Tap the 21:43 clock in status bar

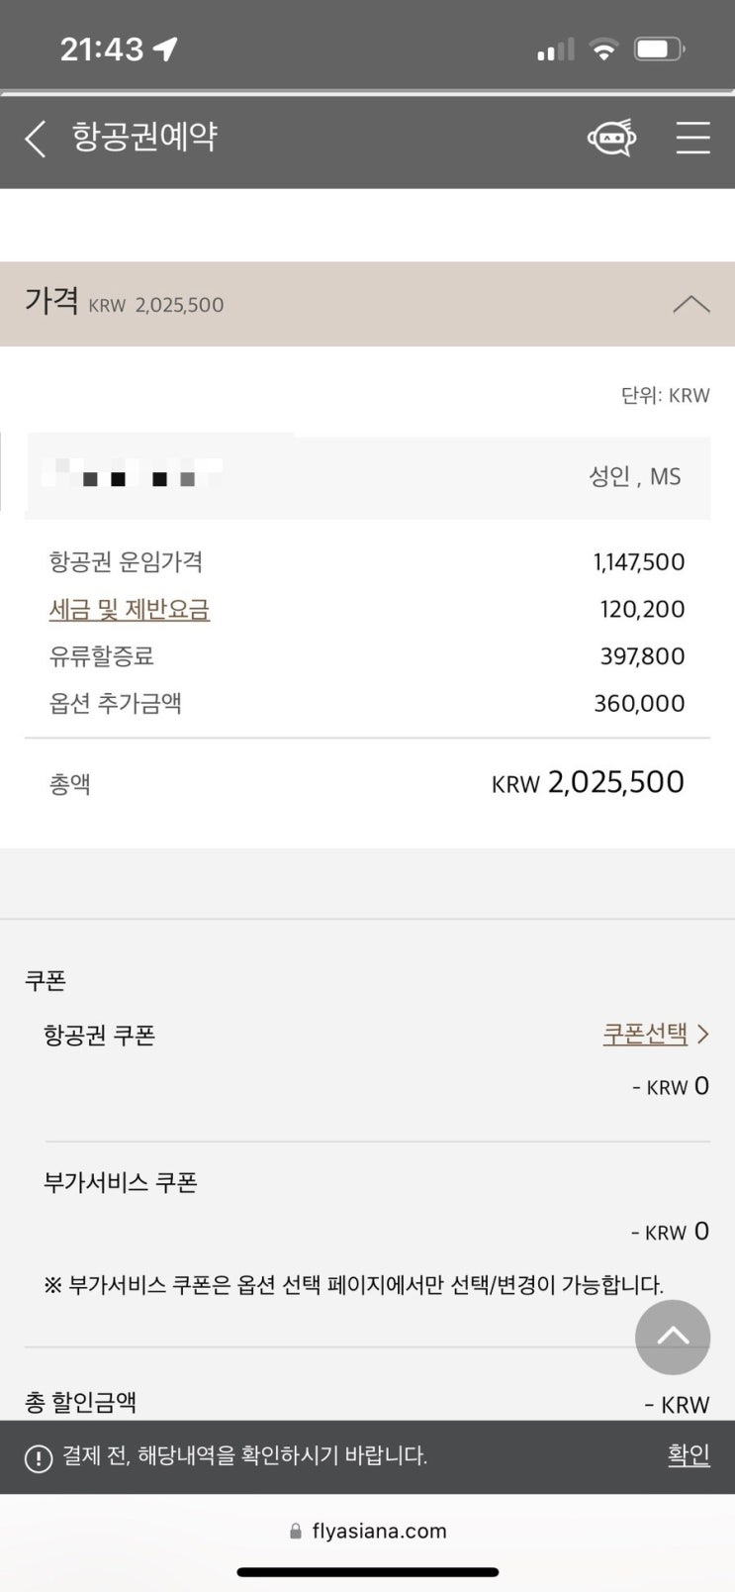(x=102, y=49)
